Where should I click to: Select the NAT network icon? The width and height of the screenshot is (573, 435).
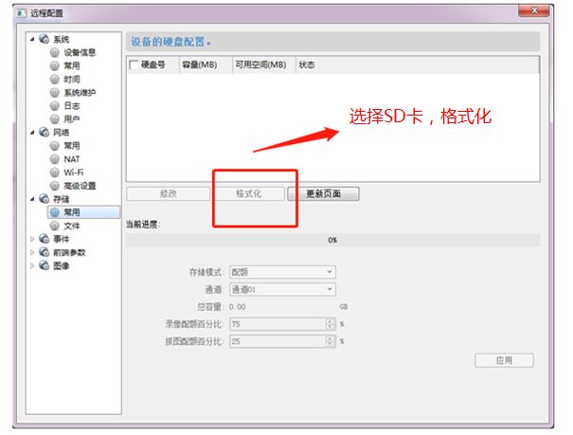(55, 159)
